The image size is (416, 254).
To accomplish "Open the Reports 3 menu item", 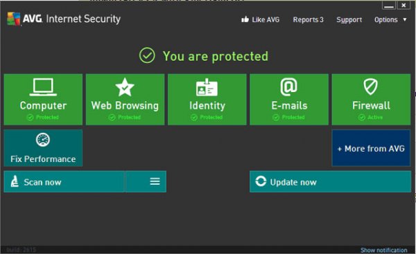I will pos(308,19).
